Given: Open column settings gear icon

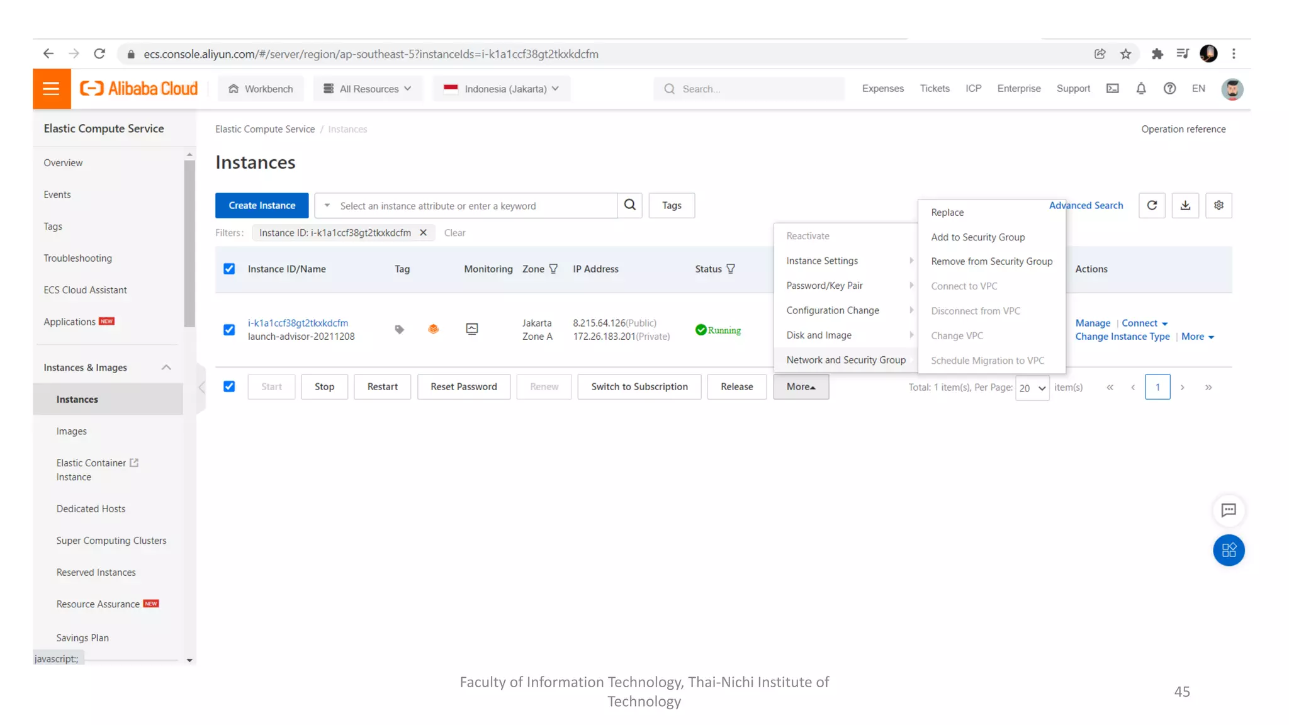Looking at the screenshot, I should [1219, 205].
